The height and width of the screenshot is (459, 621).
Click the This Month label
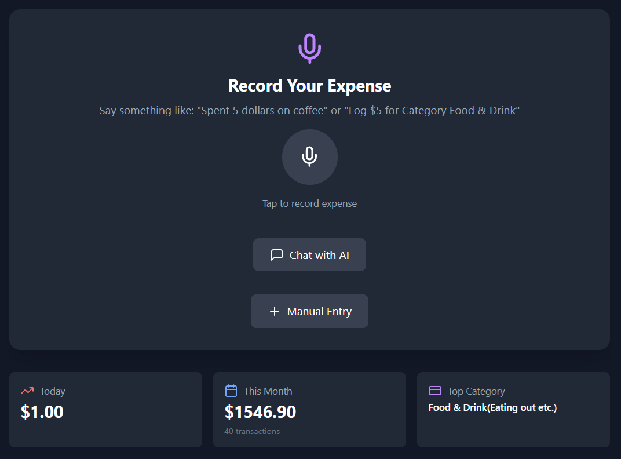268,391
